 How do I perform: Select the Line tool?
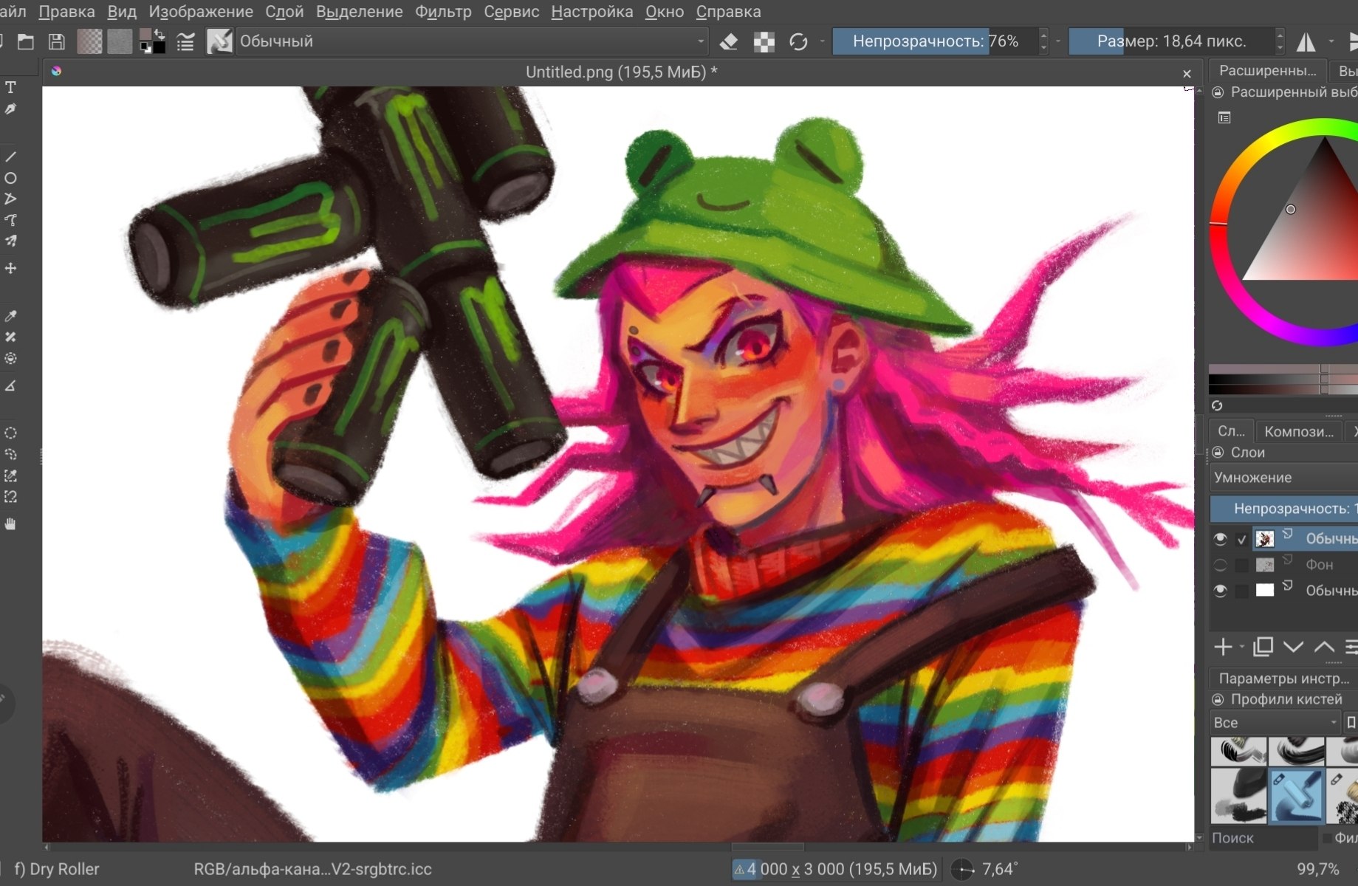point(10,157)
